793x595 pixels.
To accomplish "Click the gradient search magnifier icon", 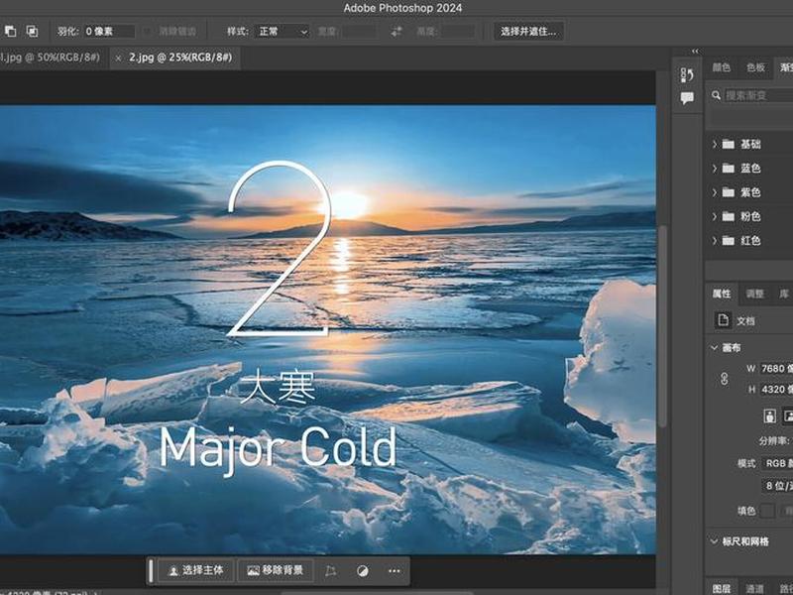I will [716, 95].
